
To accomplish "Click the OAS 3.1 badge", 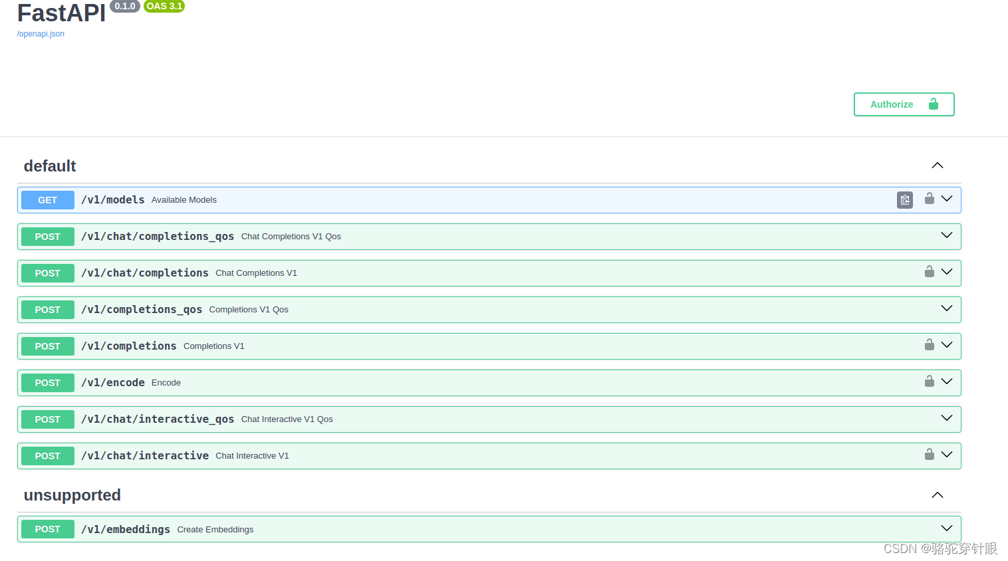I will pos(164,6).
